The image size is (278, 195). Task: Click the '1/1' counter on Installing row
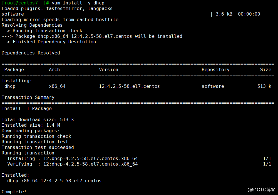pos(267,159)
